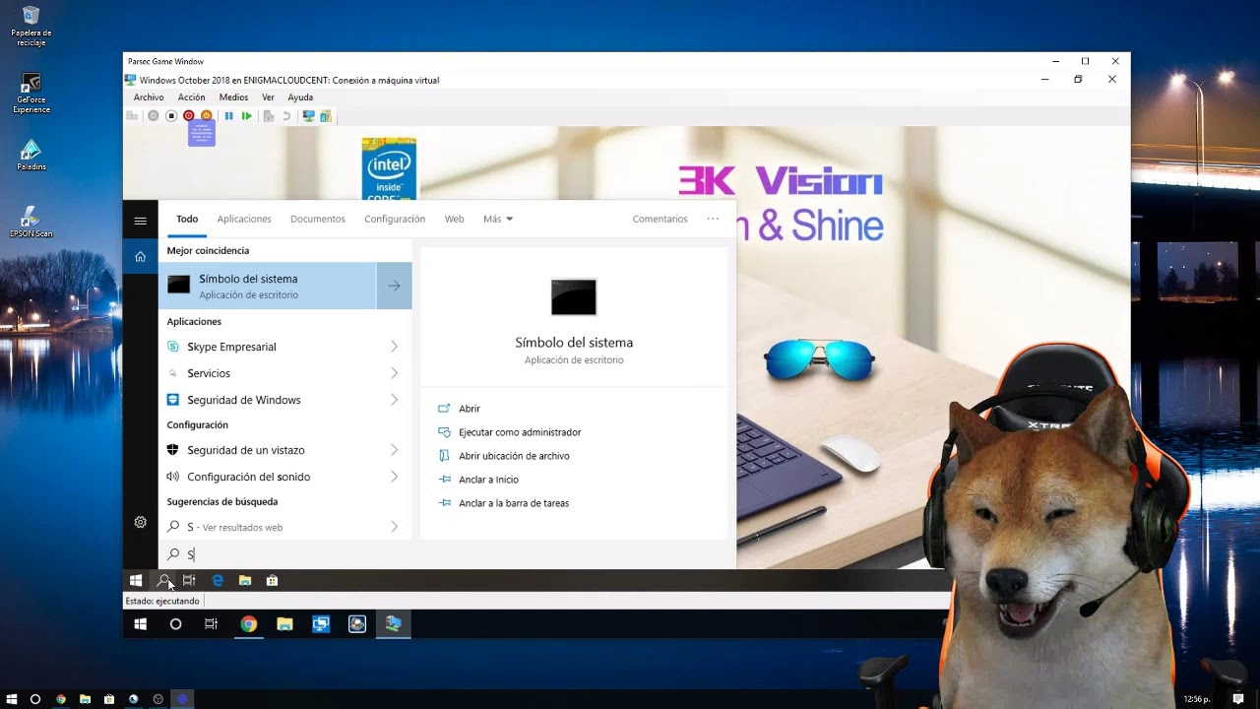Expand chevron for Seguridad de un vistazo

point(394,450)
